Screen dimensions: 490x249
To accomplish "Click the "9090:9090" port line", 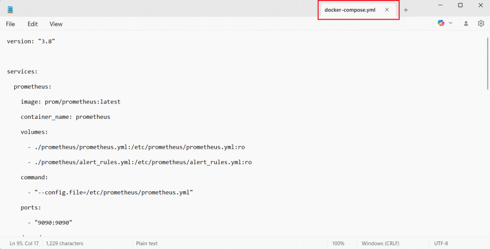I will point(50,222).
